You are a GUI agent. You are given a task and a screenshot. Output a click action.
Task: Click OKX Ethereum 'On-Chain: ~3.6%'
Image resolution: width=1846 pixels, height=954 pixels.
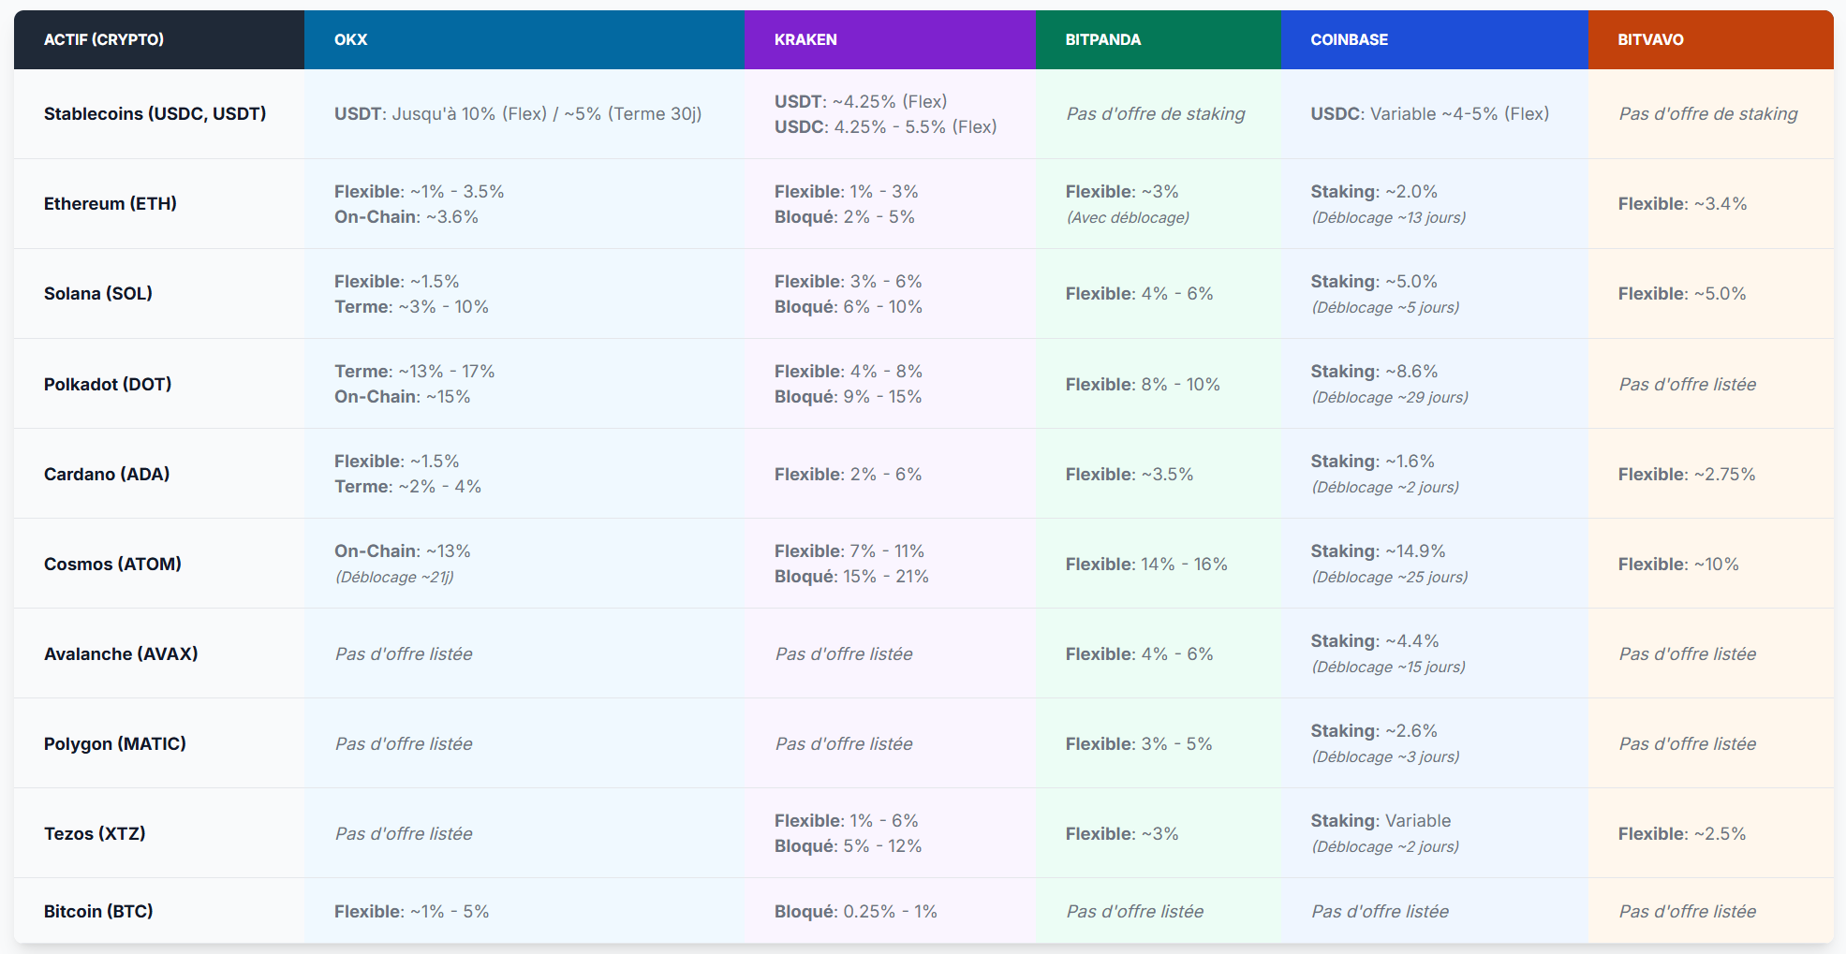point(406,217)
